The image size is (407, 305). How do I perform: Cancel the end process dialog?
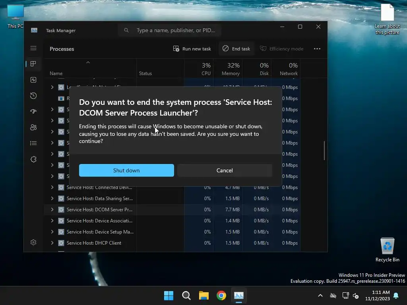click(225, 170)
